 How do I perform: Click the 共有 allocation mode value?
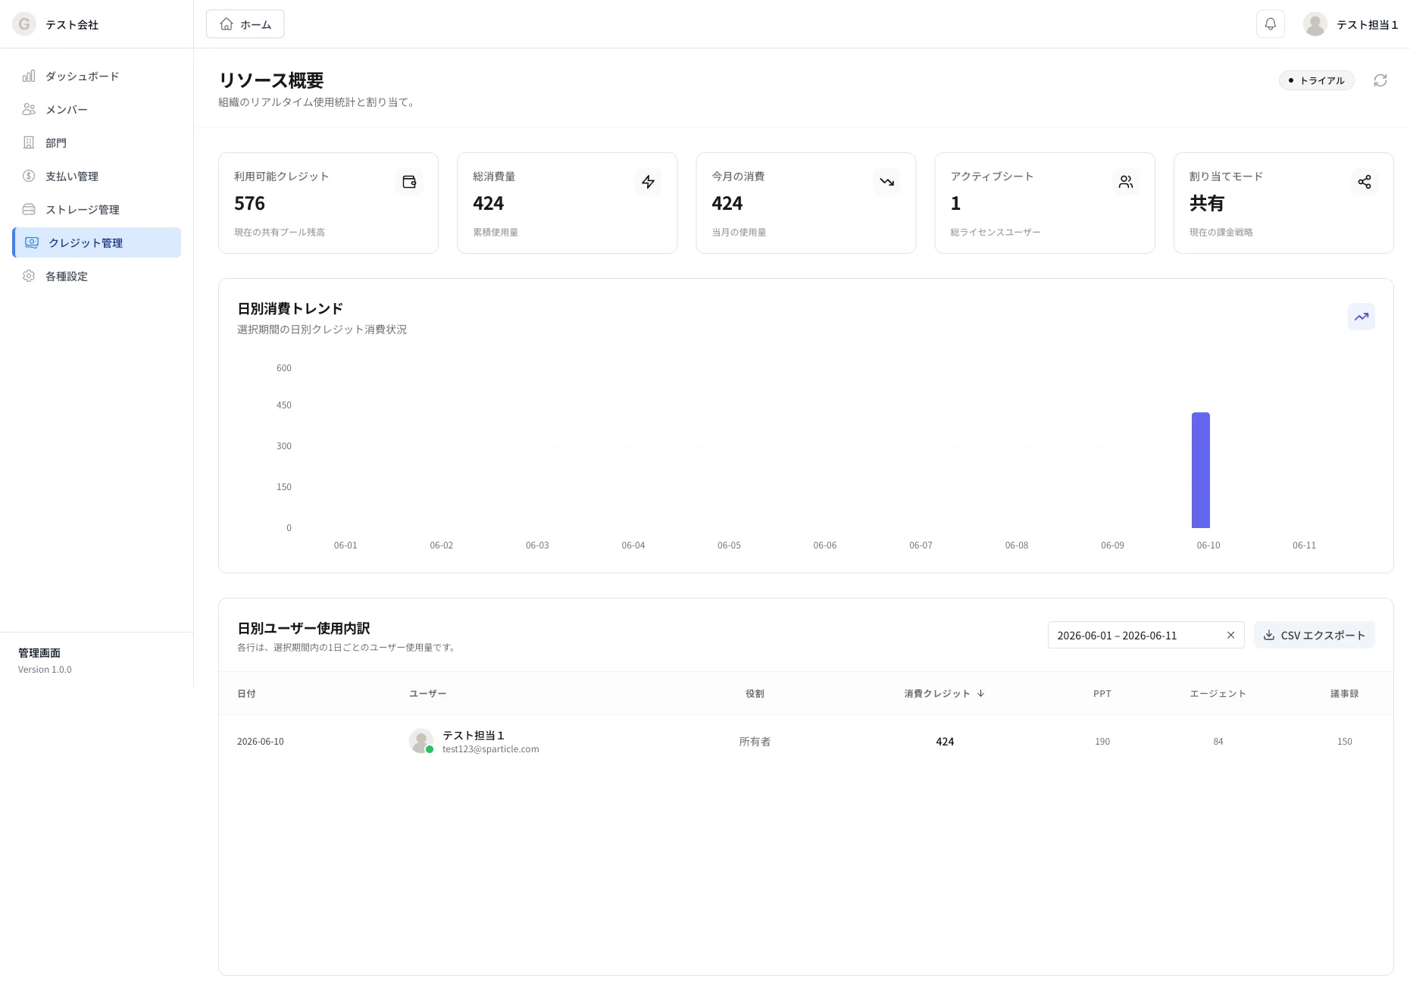[1206, 204]
